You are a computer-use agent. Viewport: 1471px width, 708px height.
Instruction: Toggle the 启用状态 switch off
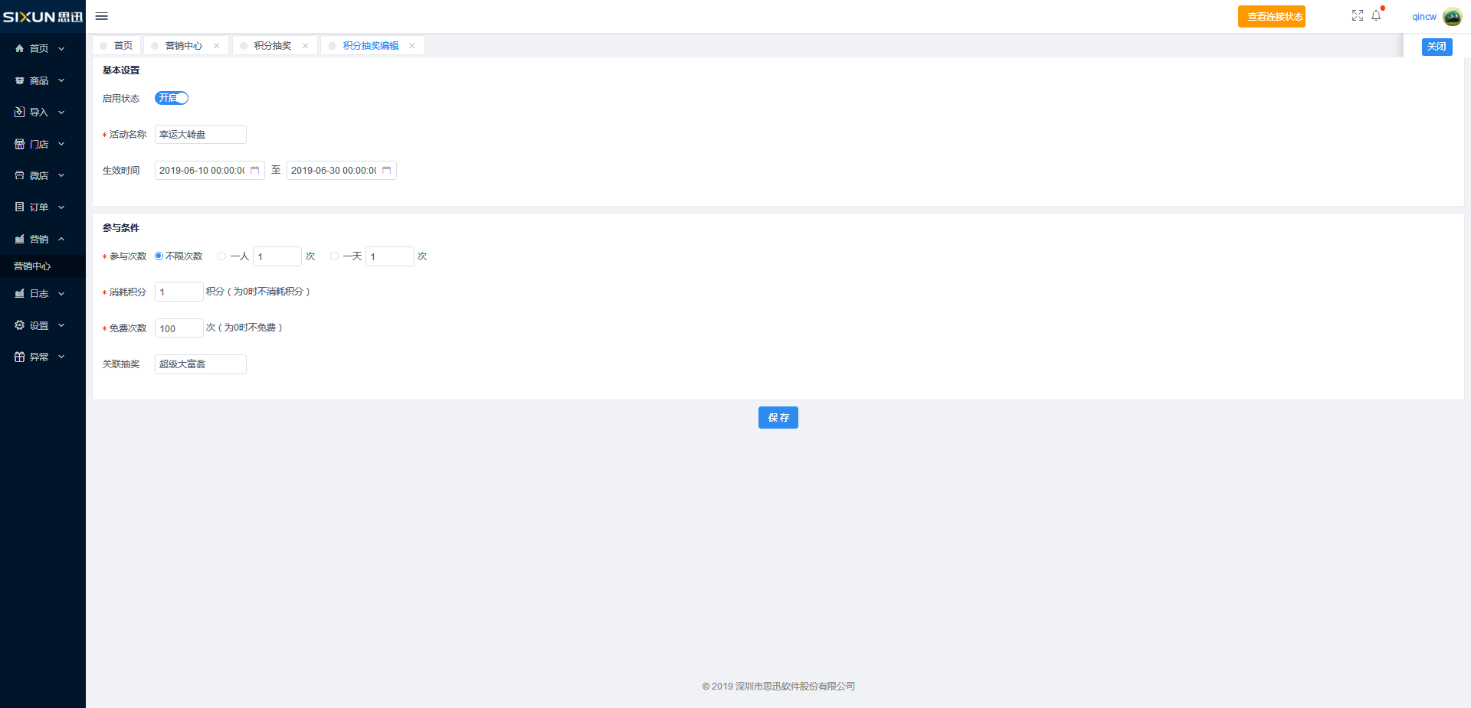tap(172, 98)
